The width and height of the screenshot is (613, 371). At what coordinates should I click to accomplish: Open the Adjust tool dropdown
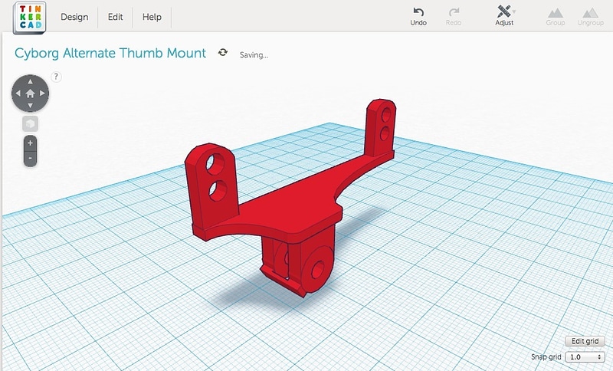pos(505,16)
